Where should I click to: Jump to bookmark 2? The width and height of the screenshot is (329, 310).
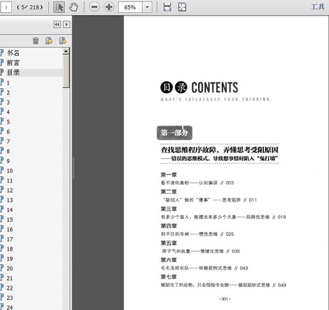(x=8, y=93)
